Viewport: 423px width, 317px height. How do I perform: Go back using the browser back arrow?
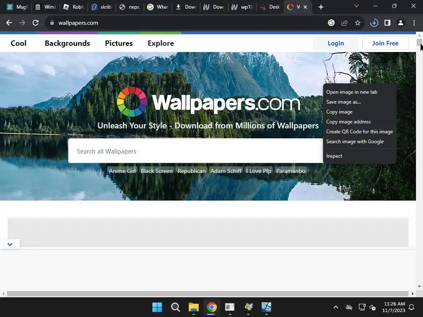tap(9, 23)
